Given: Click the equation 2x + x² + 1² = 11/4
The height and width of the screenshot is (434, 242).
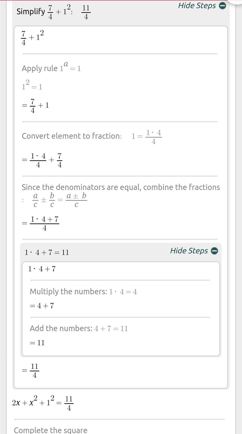Looking at the screenshot, I should (x=43, y=403).
